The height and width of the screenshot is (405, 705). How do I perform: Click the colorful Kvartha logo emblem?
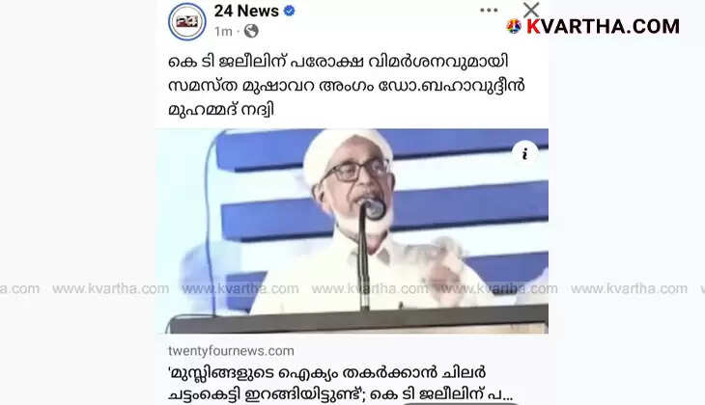tap(514, 26)
